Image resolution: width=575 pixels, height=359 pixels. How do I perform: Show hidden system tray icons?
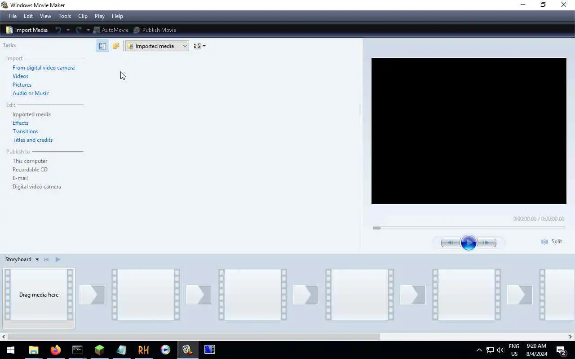tap(479, 350)
